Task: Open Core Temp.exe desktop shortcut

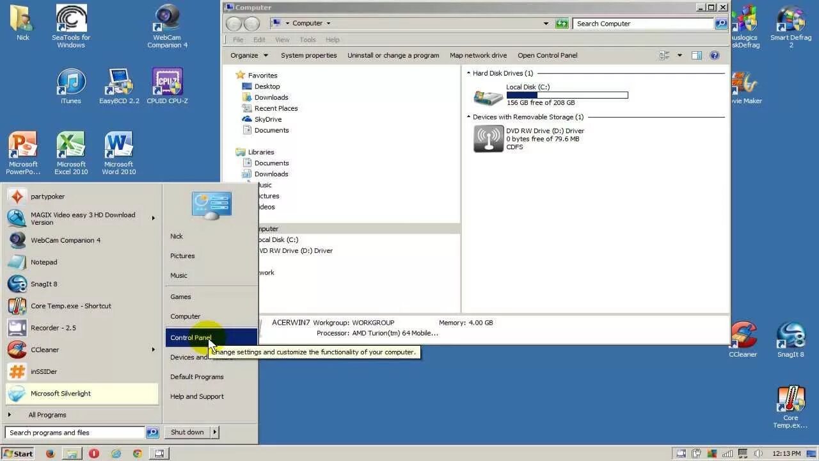Action: click(x=791, y=407)
